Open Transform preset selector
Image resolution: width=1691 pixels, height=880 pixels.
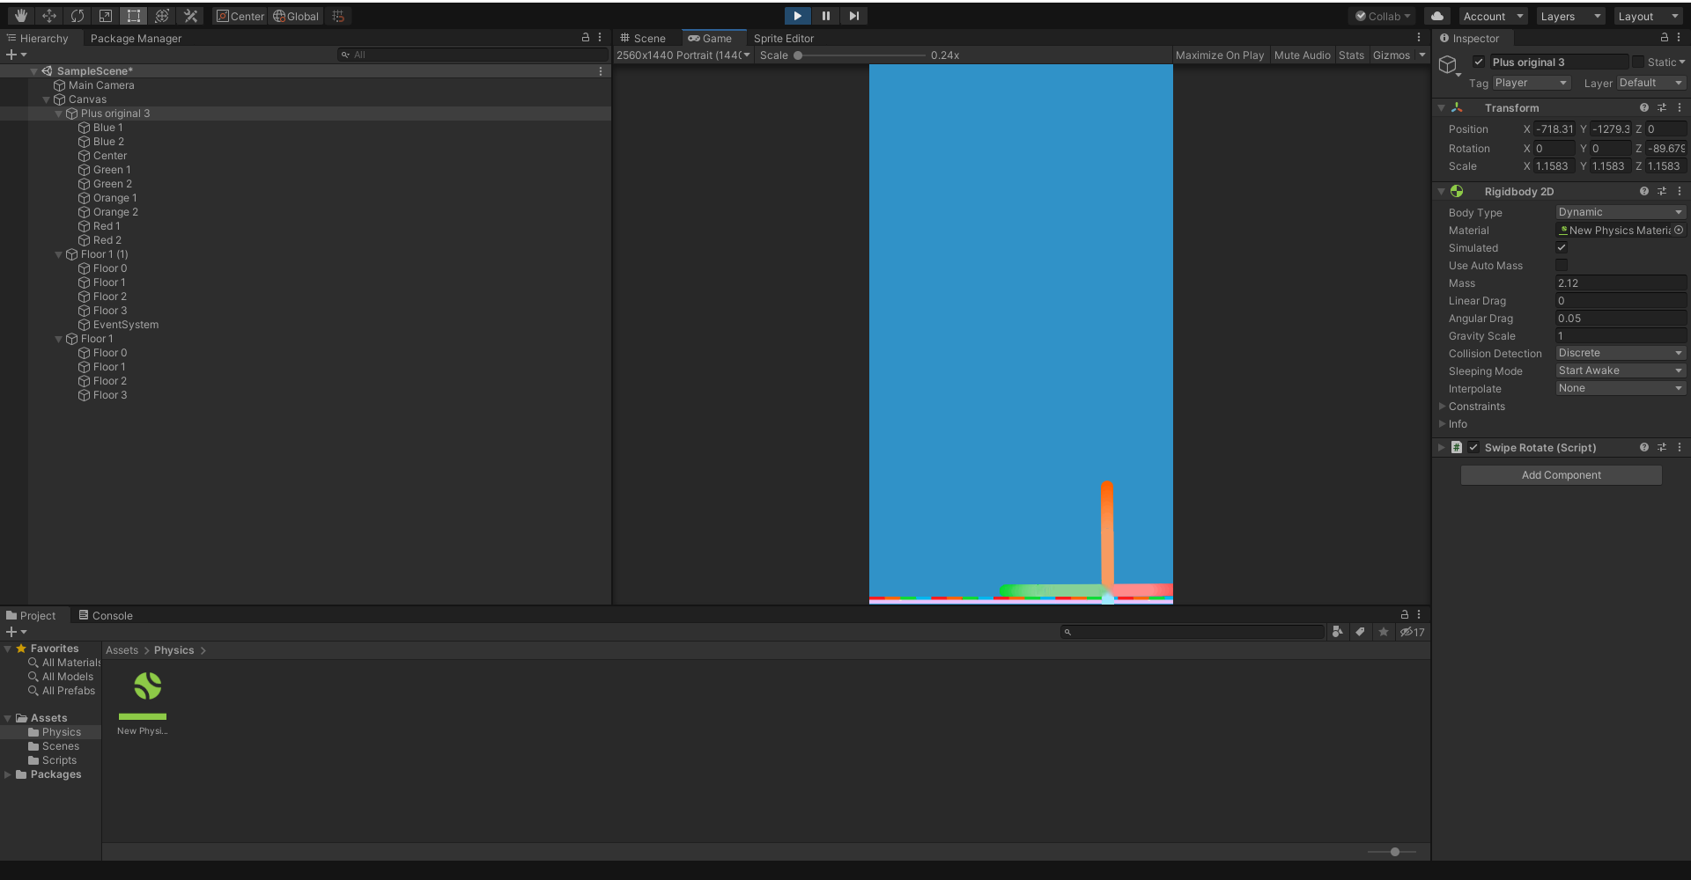tap(1662, 107)
